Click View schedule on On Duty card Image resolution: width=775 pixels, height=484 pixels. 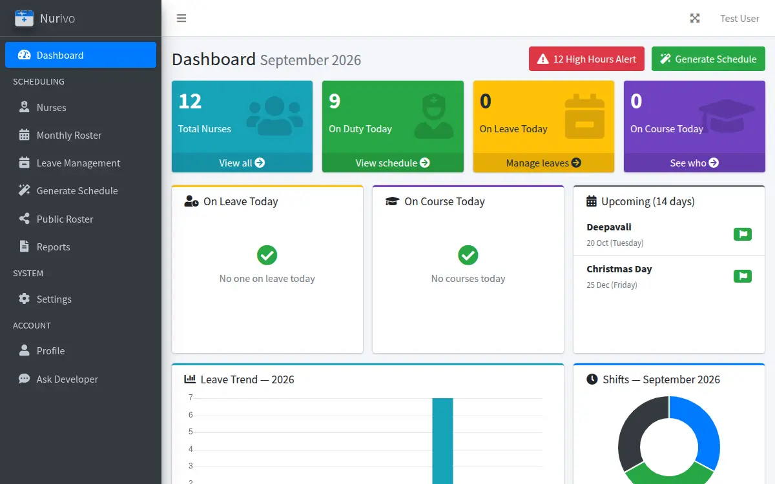click(393, 163)
